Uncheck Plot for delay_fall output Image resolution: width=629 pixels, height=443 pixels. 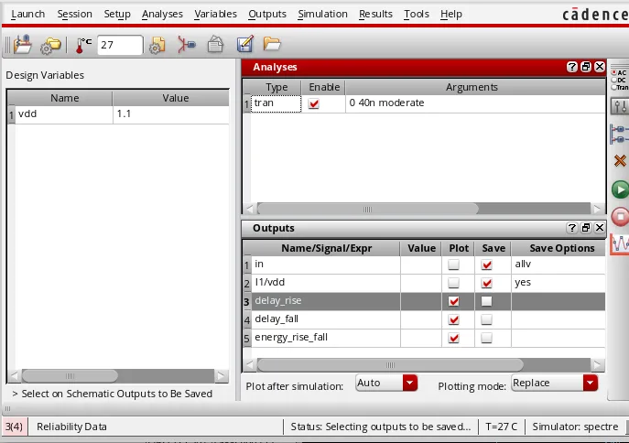coord(454,319)
